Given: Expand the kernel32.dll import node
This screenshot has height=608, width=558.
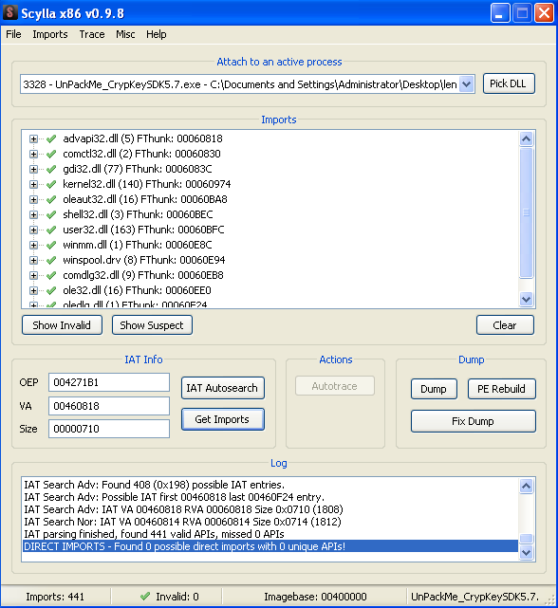Looking at the screenshot, I should point(34,184).
